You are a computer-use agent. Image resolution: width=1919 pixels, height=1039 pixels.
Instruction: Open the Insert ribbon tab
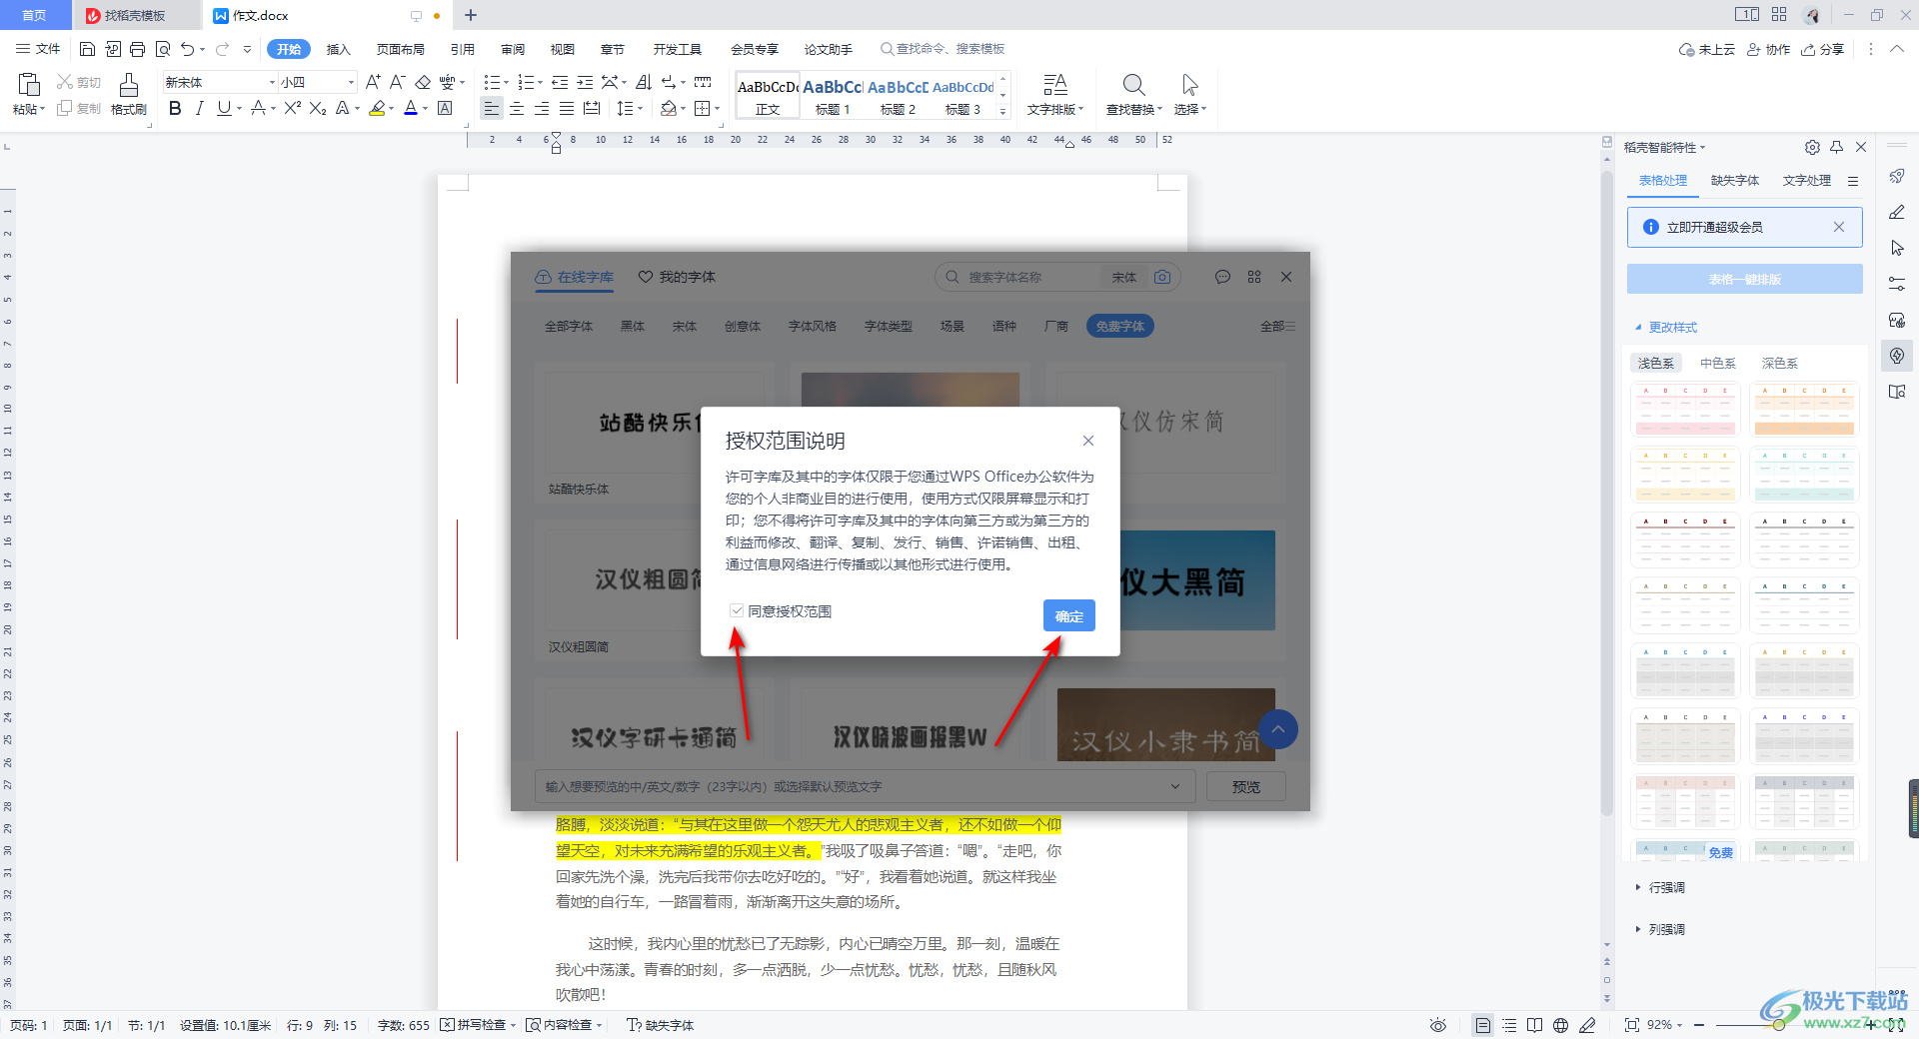339,49
